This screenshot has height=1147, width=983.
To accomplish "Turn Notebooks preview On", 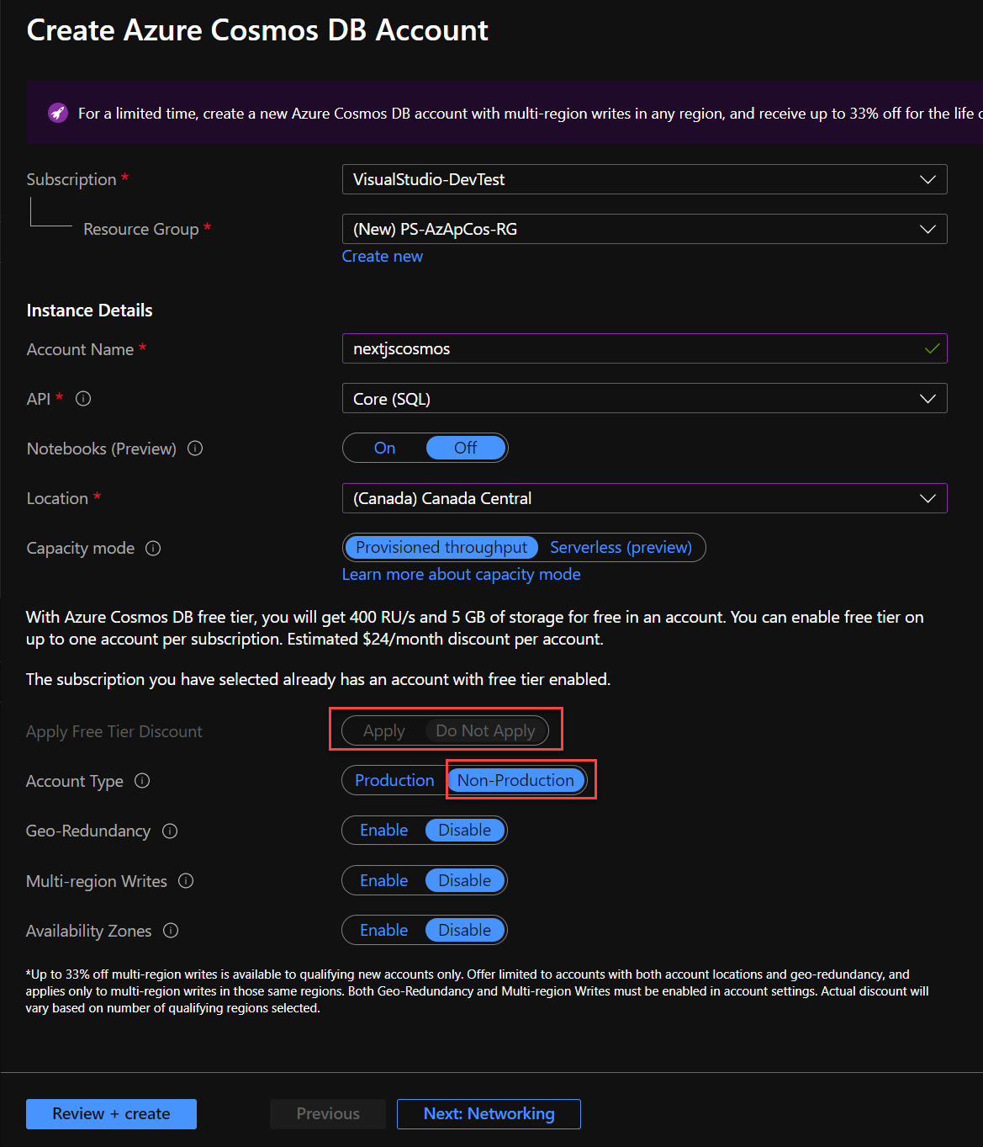I will [x=384, y=449].
